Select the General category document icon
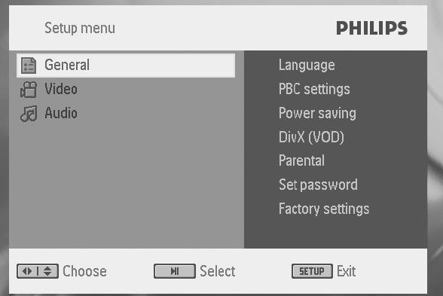 [29, 66]
